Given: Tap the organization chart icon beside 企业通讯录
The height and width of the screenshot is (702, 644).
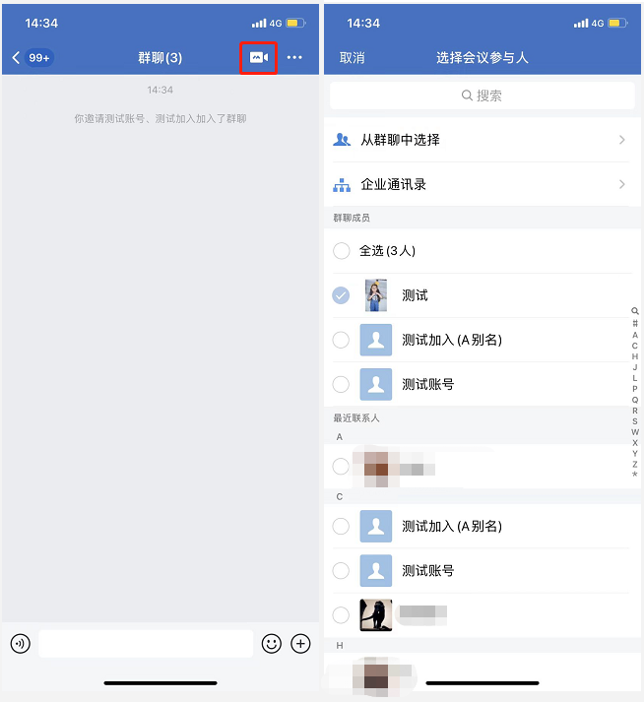Looking at the screenshot, I should pos(342,184).
